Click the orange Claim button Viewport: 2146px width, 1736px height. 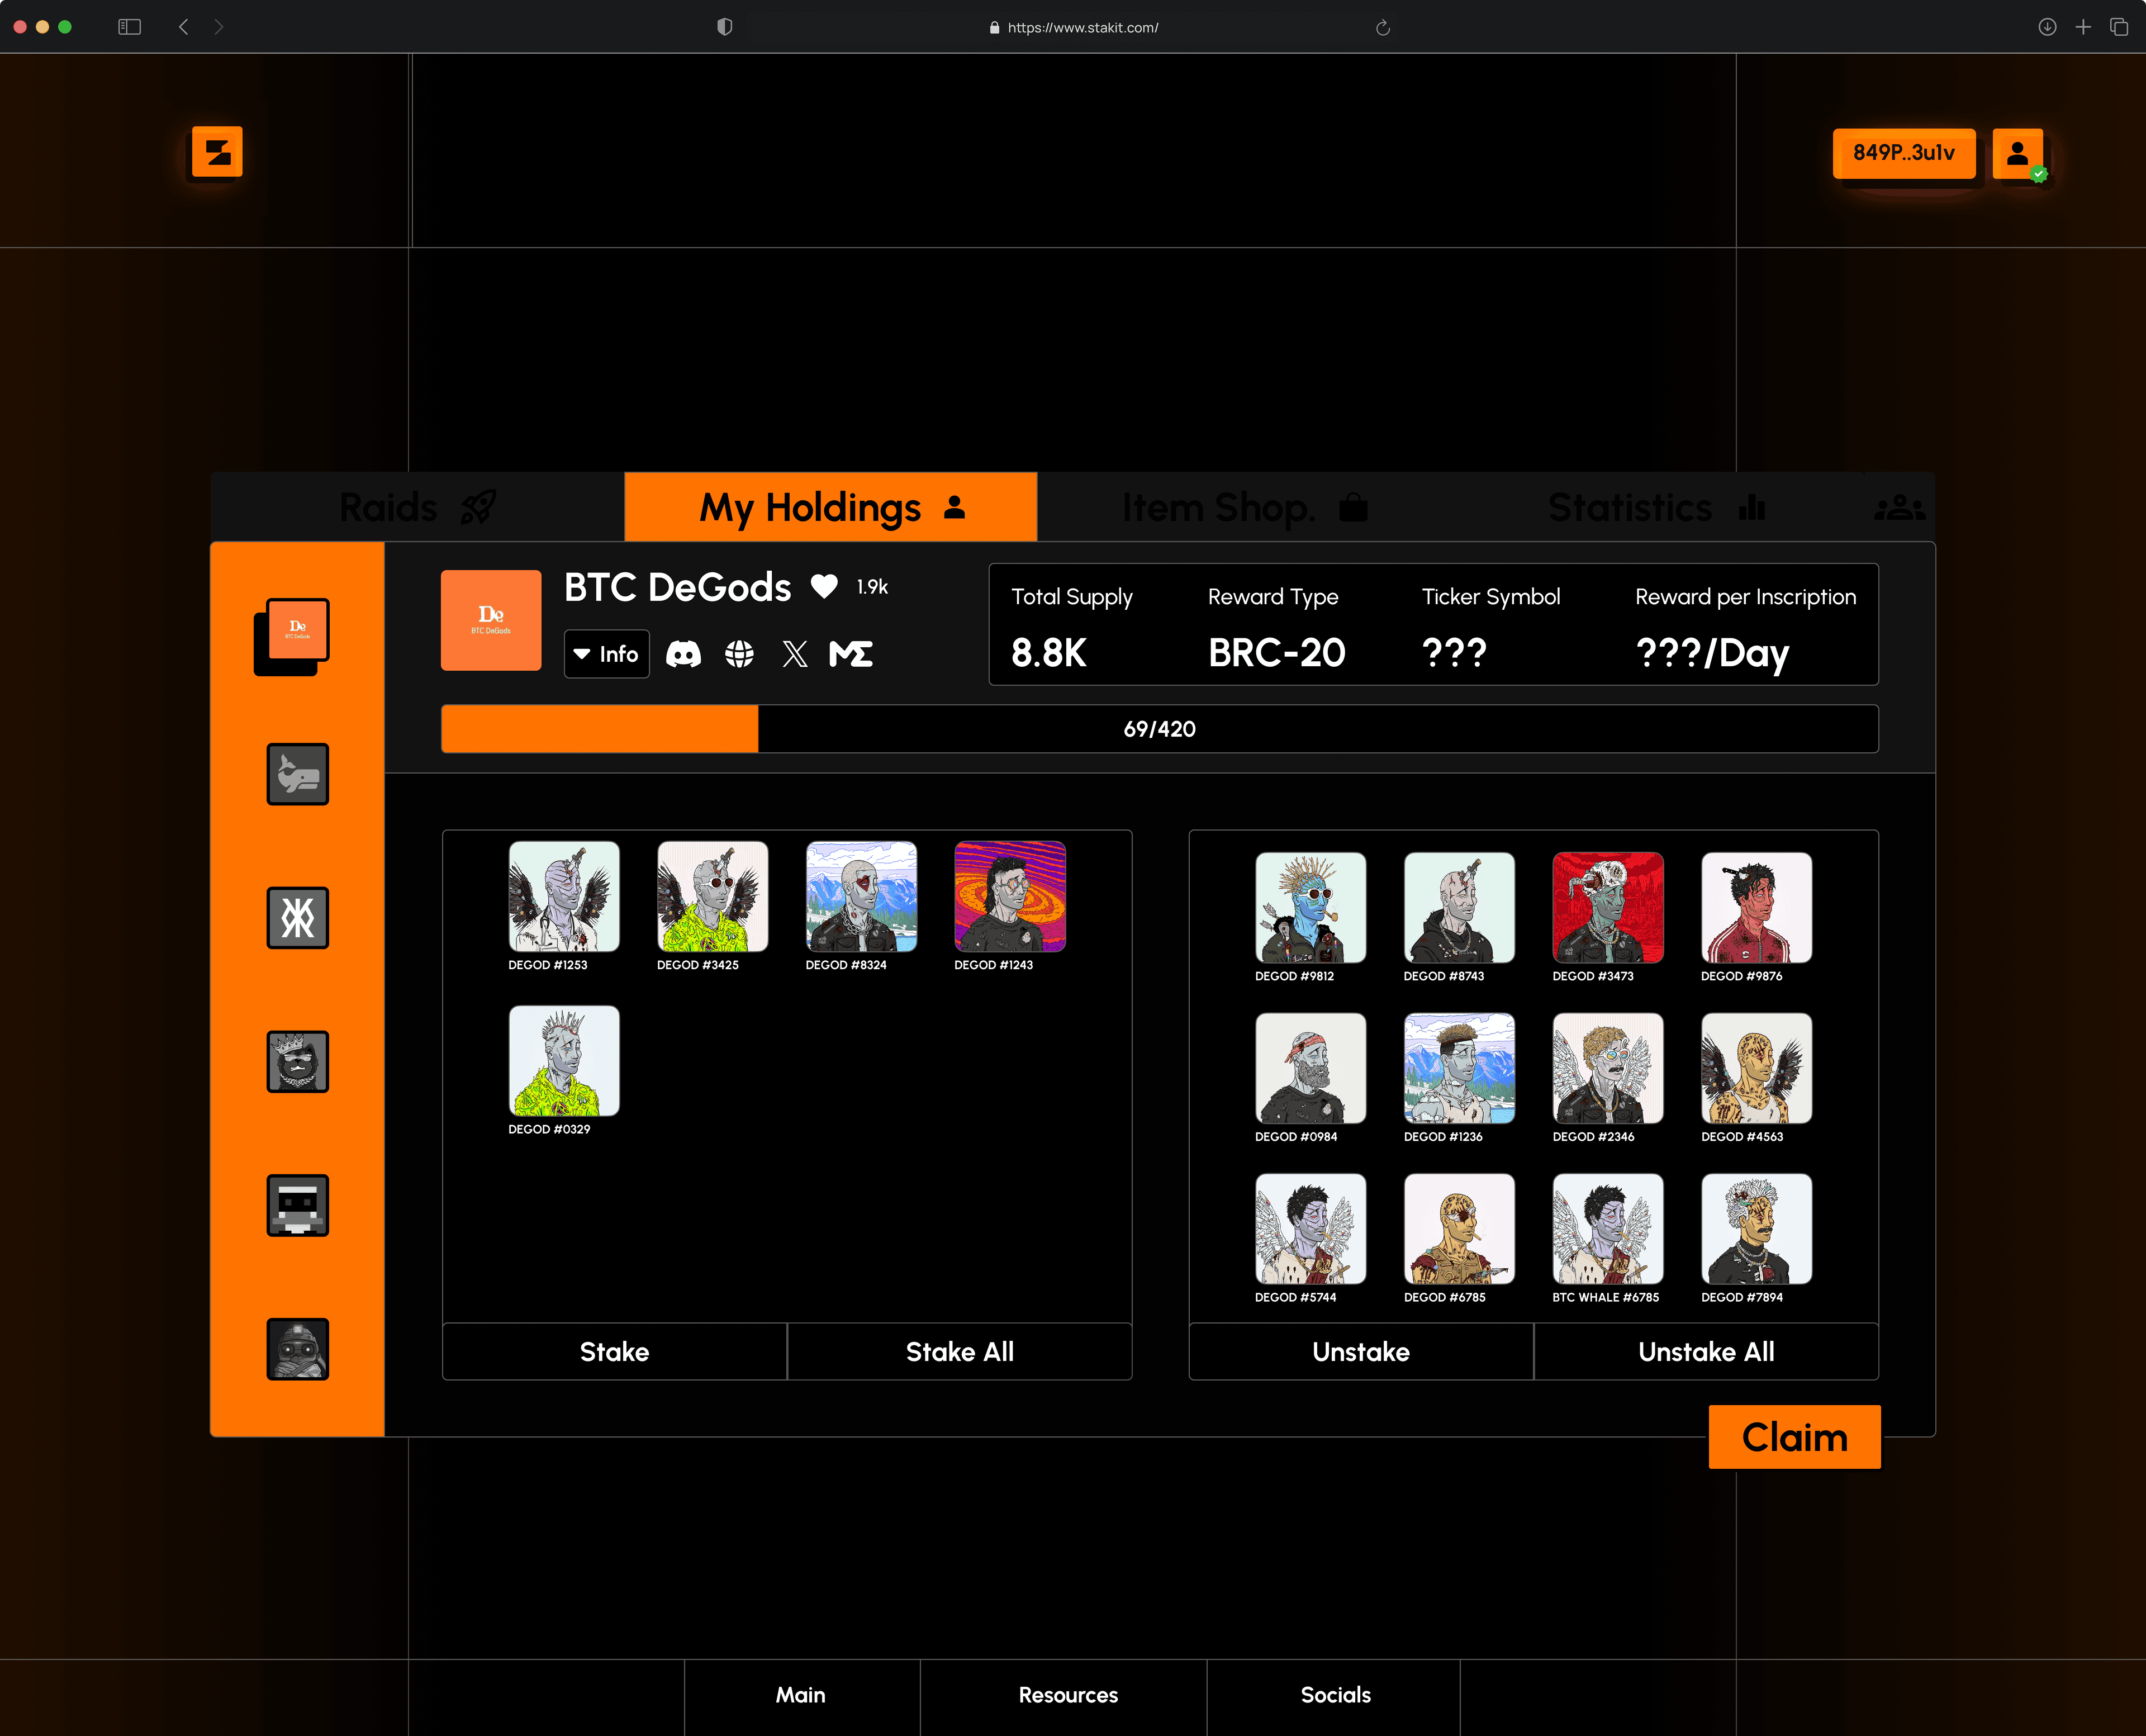pyautogui.click(x=1795, y=1437)
